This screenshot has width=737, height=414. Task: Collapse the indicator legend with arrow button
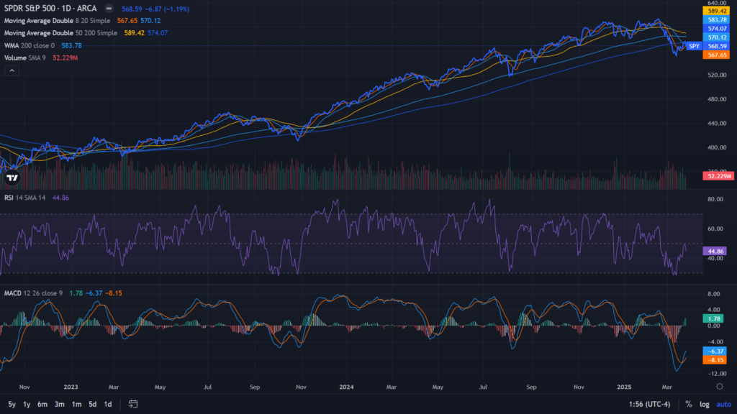(12, 70)
